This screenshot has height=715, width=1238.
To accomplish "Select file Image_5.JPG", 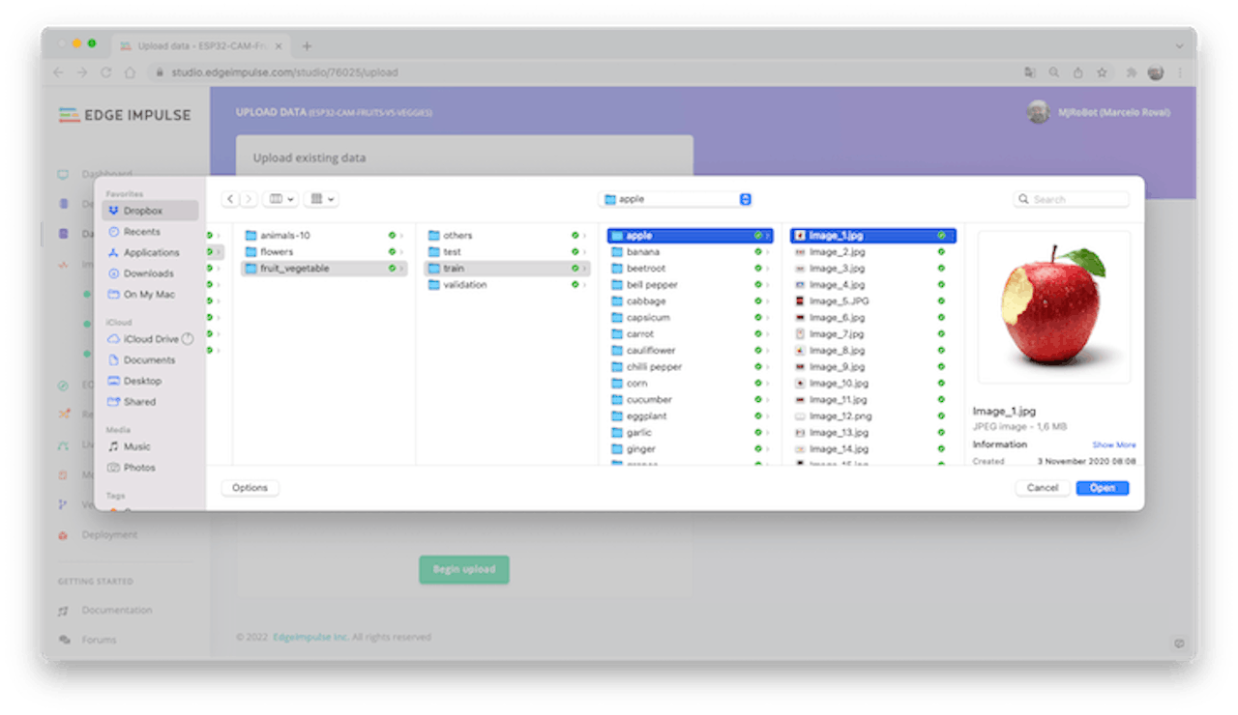I will (x=872, y=301).
